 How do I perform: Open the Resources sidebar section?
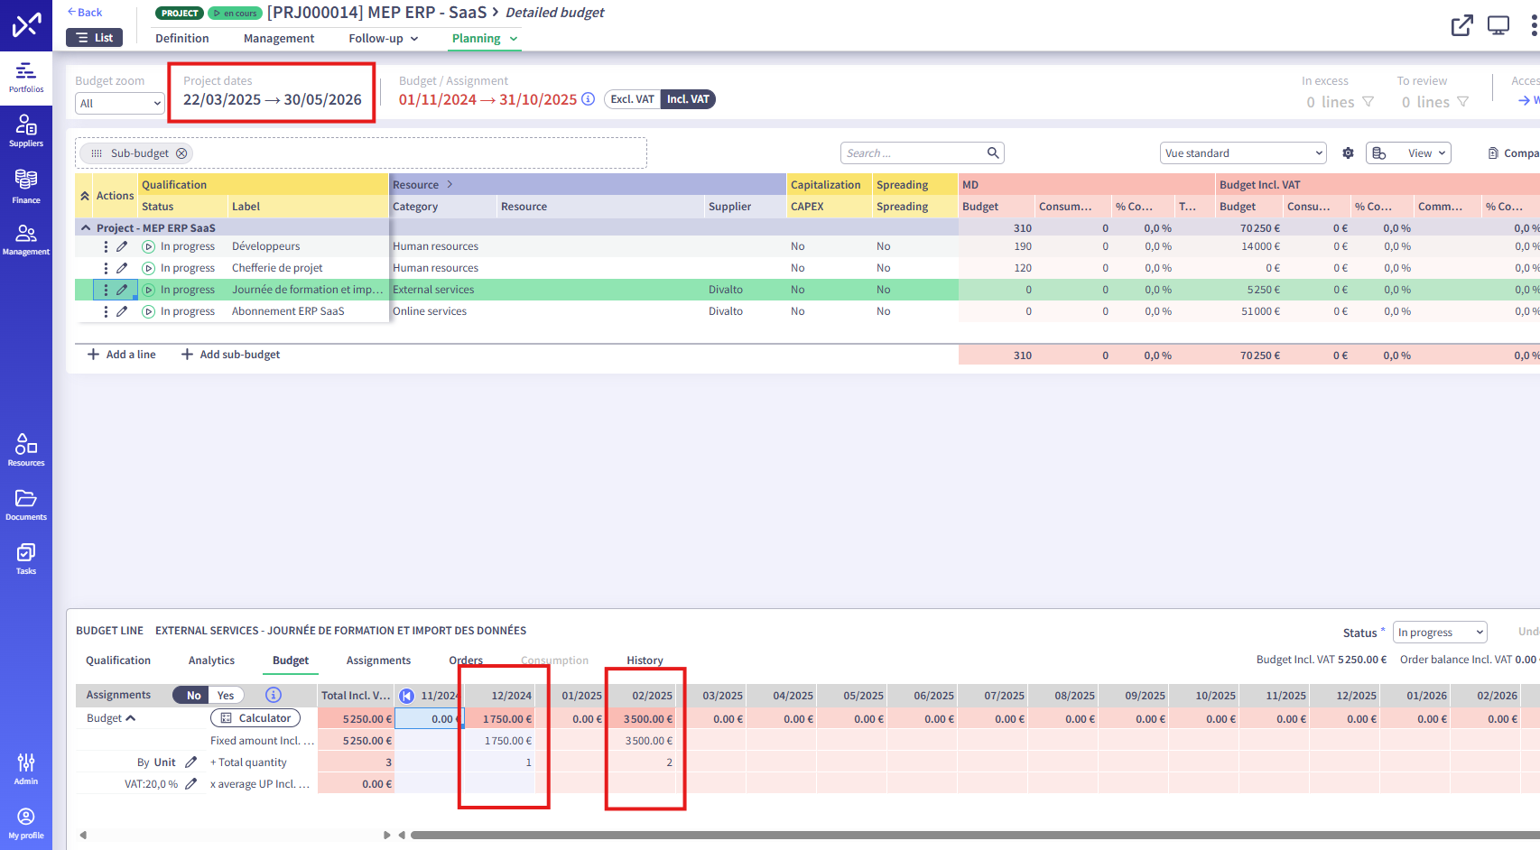click(x=26, y=449)
